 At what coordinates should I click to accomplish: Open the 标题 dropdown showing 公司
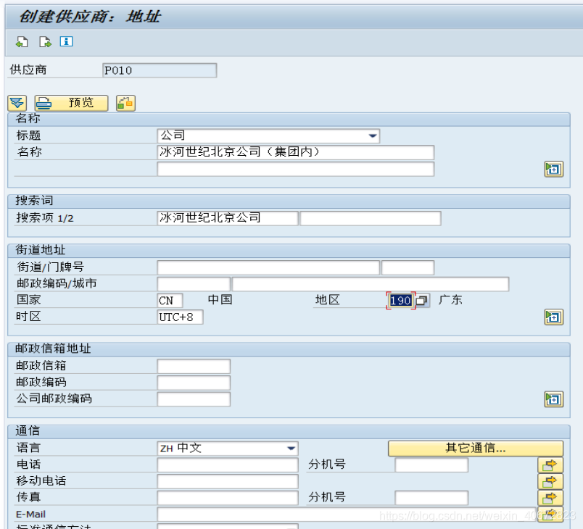click(268, 136)
